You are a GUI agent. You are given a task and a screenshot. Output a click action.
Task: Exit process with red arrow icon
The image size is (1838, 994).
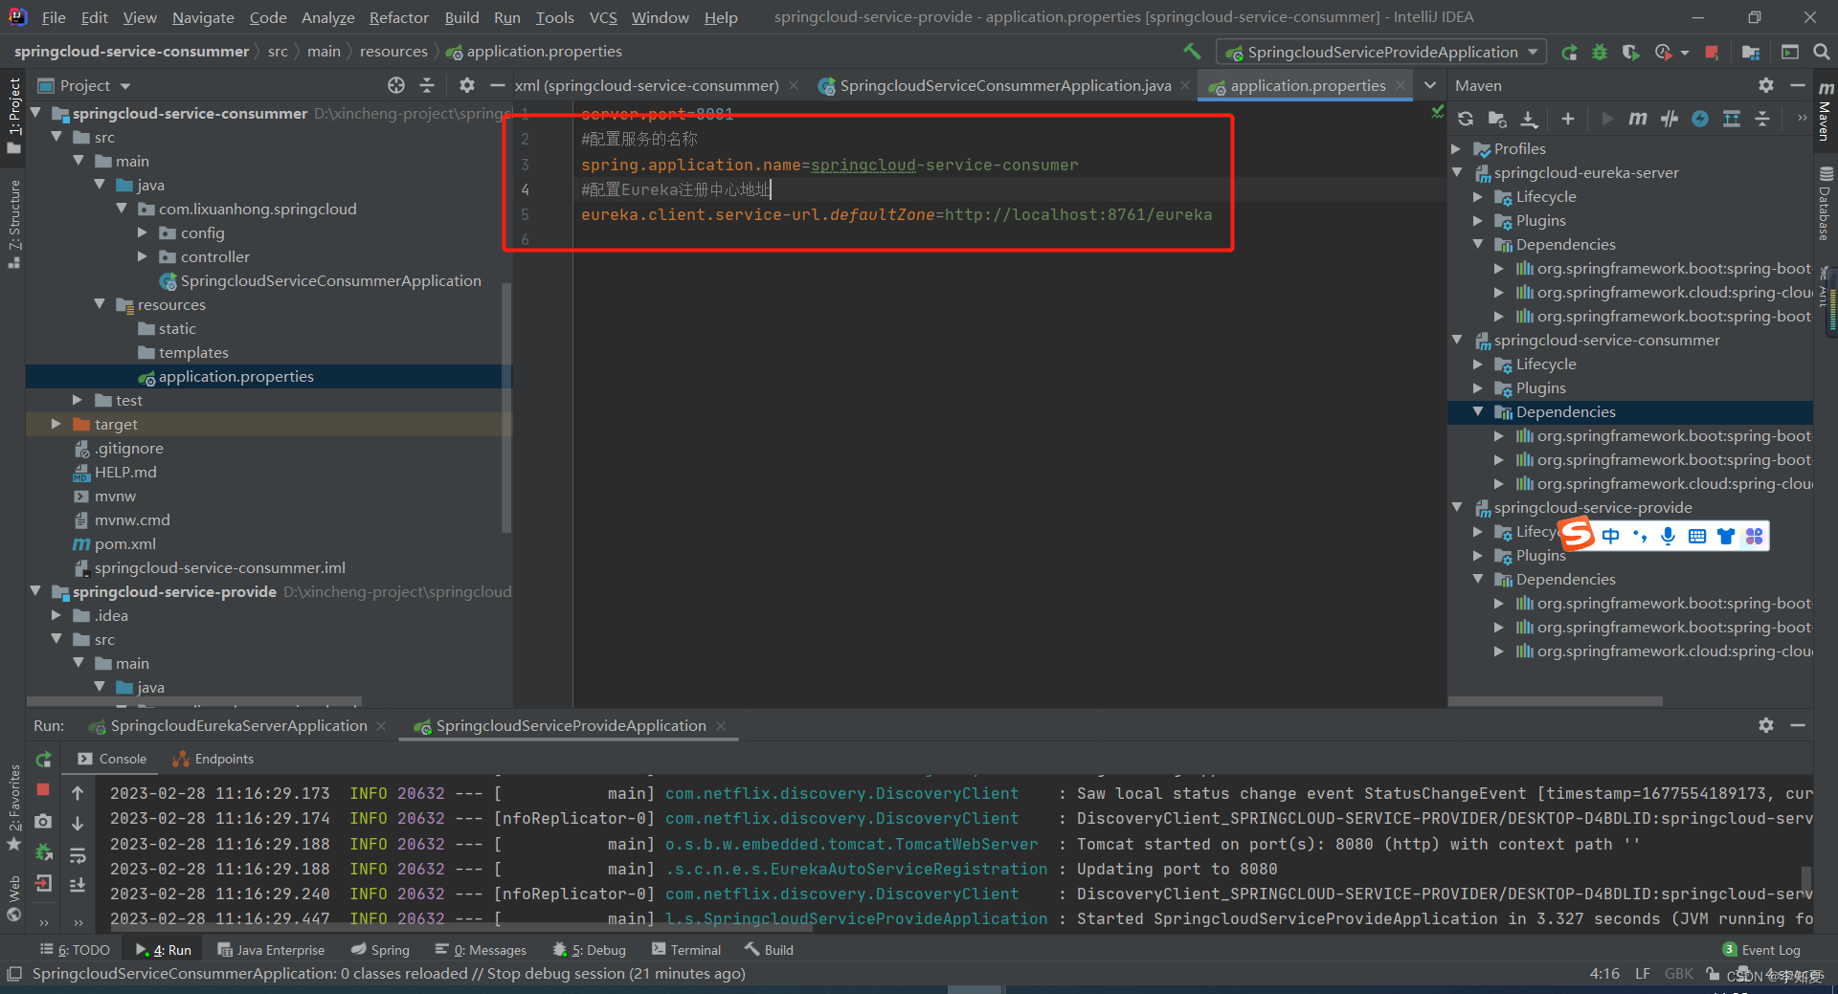point(43,884)
